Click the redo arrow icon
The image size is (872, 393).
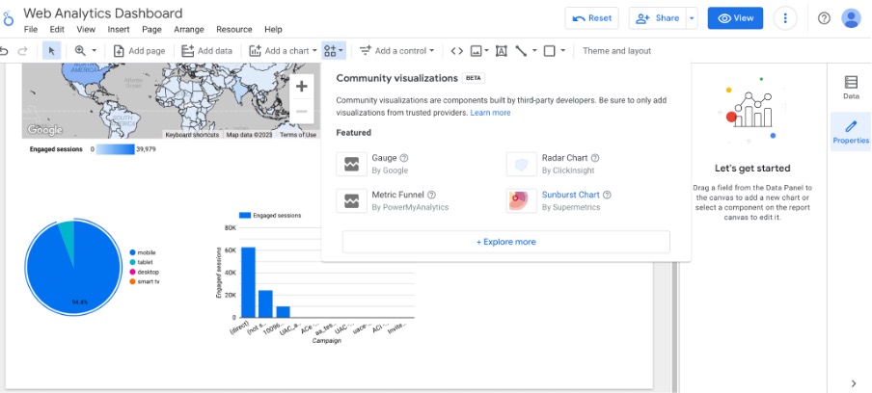click(x=23, y=51)
